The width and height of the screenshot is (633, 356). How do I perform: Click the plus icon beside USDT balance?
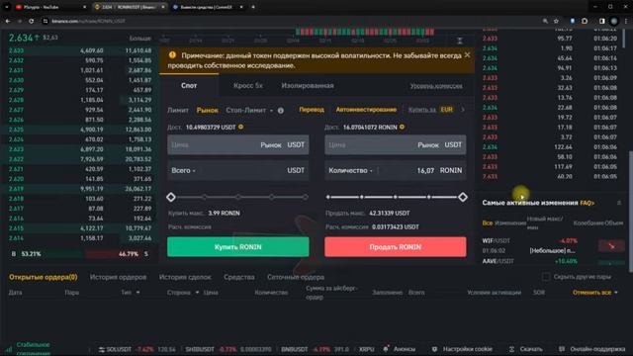tap(241, 127)
